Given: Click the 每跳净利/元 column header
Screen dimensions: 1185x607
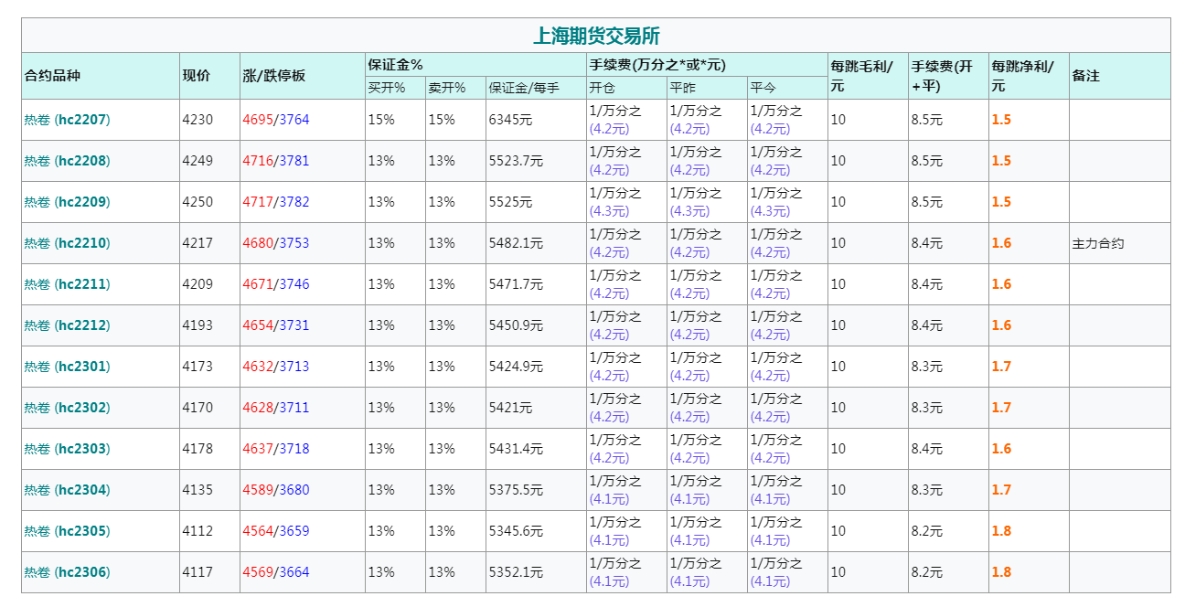Looking at the screenshot, I should point(1022,76).
